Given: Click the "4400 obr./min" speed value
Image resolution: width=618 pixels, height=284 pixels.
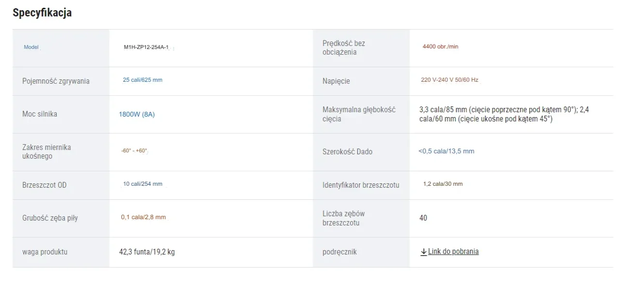Looking at the screenshot, I should 440,47.
